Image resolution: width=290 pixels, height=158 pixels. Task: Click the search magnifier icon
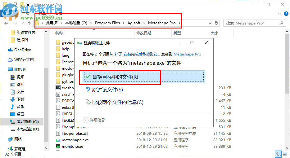(x=281, y=23)
